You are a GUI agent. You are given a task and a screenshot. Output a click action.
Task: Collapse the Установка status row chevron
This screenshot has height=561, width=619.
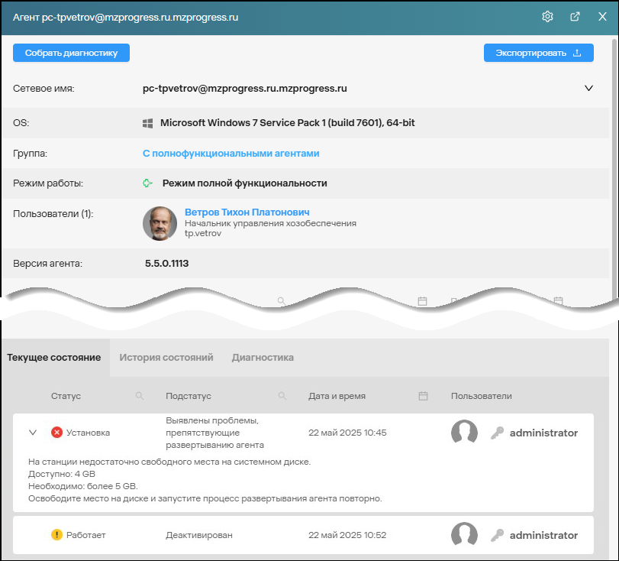coord(33,433)
